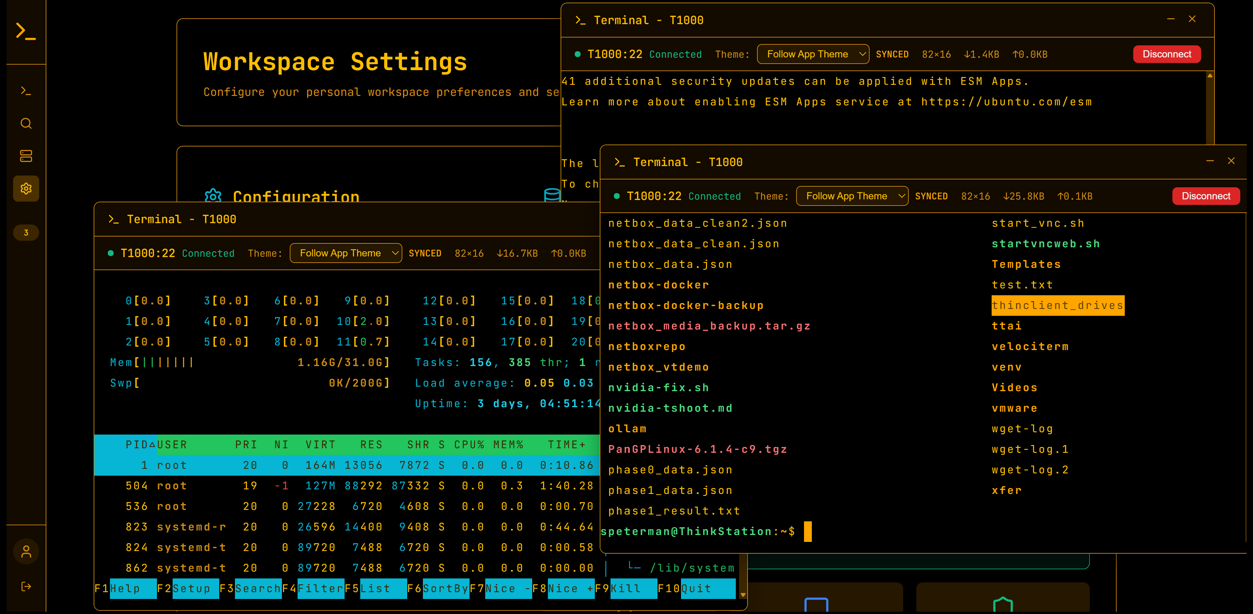Open the search icon in sidebar
This screenshot has width=1253, height=614.
coord(26,123)
